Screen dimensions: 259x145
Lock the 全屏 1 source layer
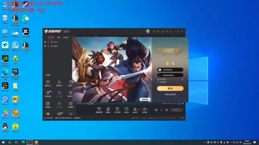point(48,46)
